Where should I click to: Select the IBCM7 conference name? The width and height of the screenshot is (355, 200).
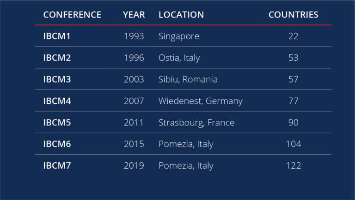57,166
